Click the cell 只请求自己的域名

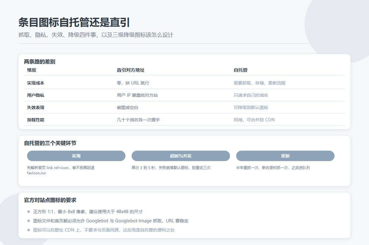point(251,95)
